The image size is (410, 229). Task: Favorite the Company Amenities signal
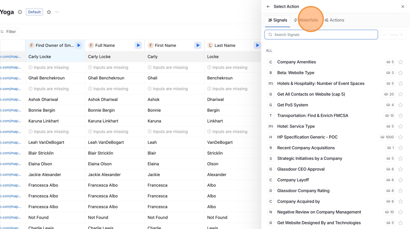click(400, 62)
